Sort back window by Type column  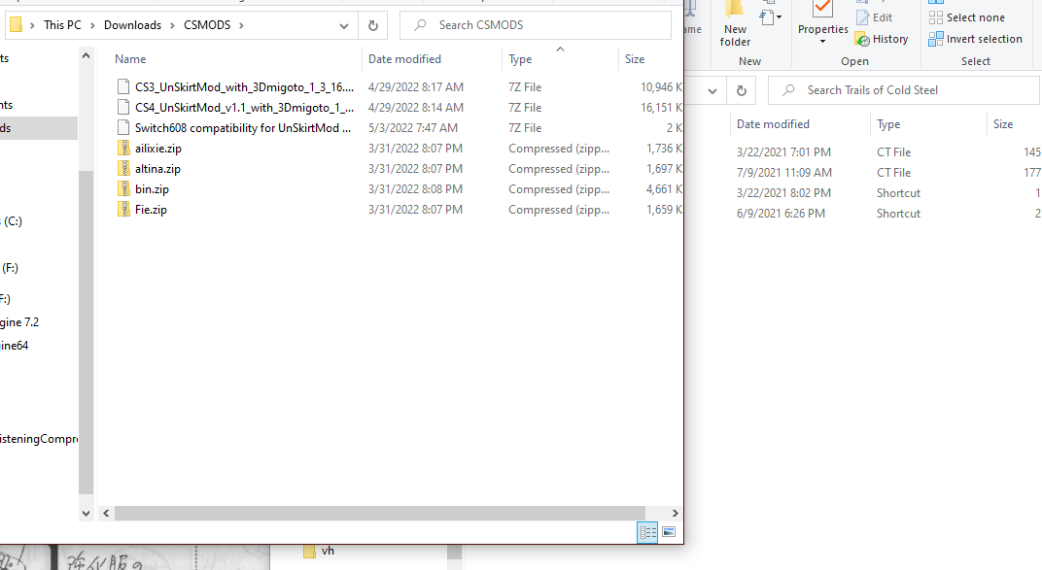[888, 124]
